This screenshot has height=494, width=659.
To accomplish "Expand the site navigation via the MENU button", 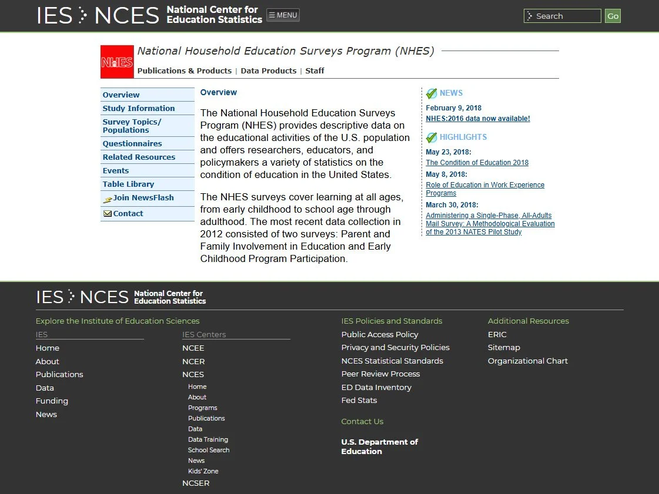I will click(x=283, y=15).
